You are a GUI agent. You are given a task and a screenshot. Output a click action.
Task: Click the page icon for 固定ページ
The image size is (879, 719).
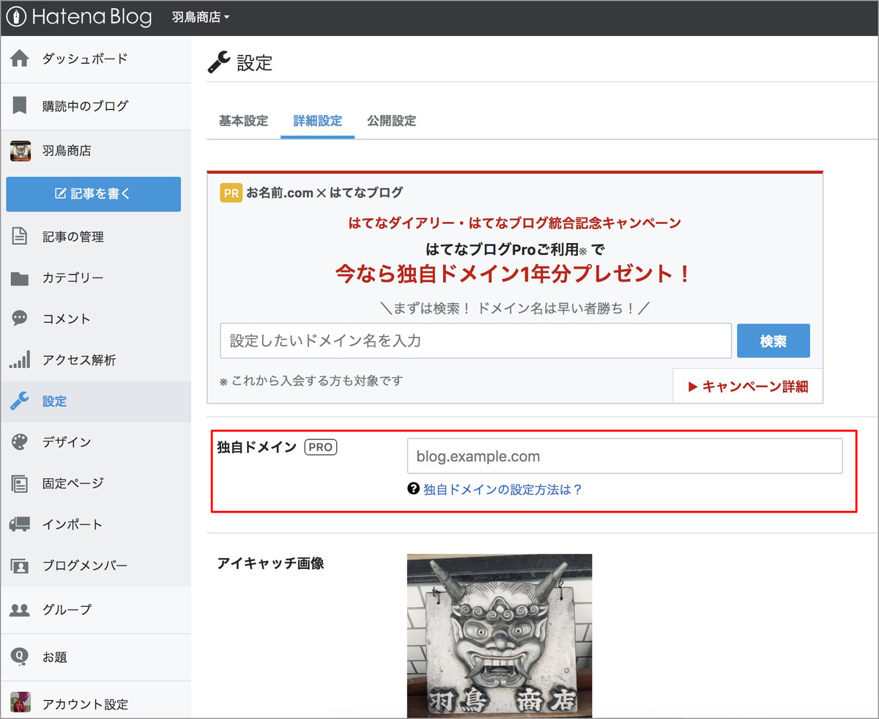pyautogui.click(x=20, y=483)
